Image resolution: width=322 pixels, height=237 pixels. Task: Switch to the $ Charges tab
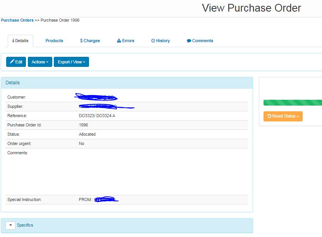pyautogui.click(x=90, y=41)
